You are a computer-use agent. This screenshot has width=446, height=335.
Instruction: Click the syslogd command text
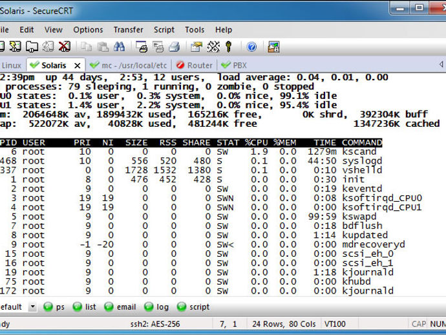click(362, 161)
